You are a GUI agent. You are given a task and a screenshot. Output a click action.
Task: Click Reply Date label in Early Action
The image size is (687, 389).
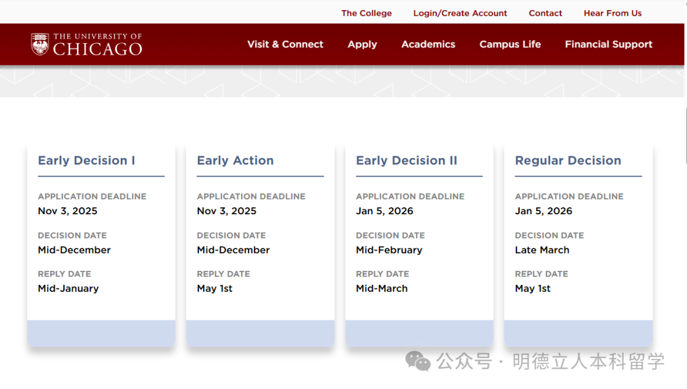click(223, 274)
